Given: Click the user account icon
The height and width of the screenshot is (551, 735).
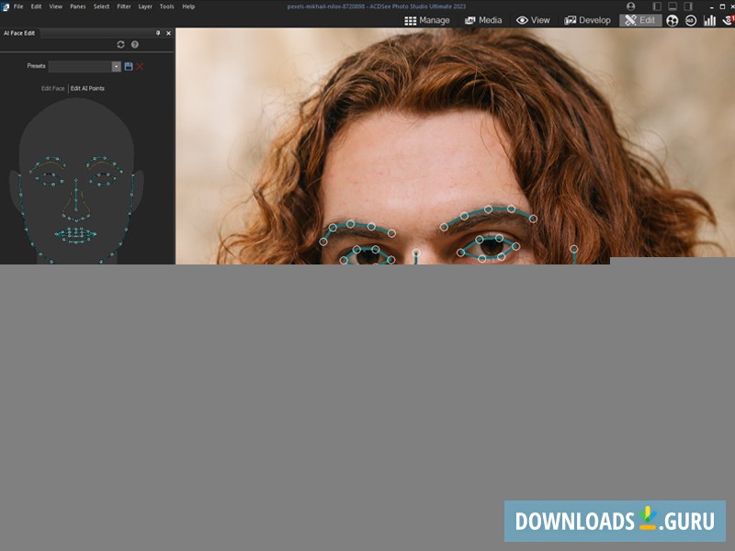Looking at the screenshot, I should point(631,6).
